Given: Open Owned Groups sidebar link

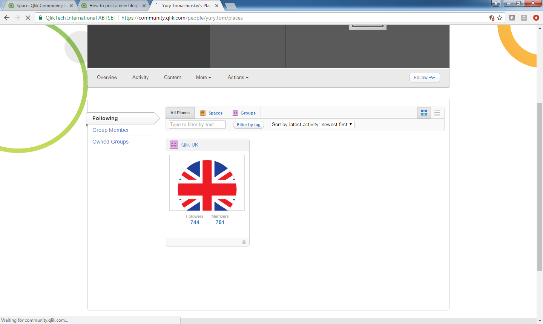Looking at the screenshot, I should 110,142.
